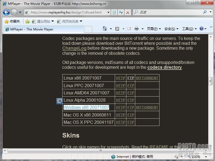Viewport: 215px width, 161px height.
Task: Click the browser Back arrow button
Action: [6, 12]
